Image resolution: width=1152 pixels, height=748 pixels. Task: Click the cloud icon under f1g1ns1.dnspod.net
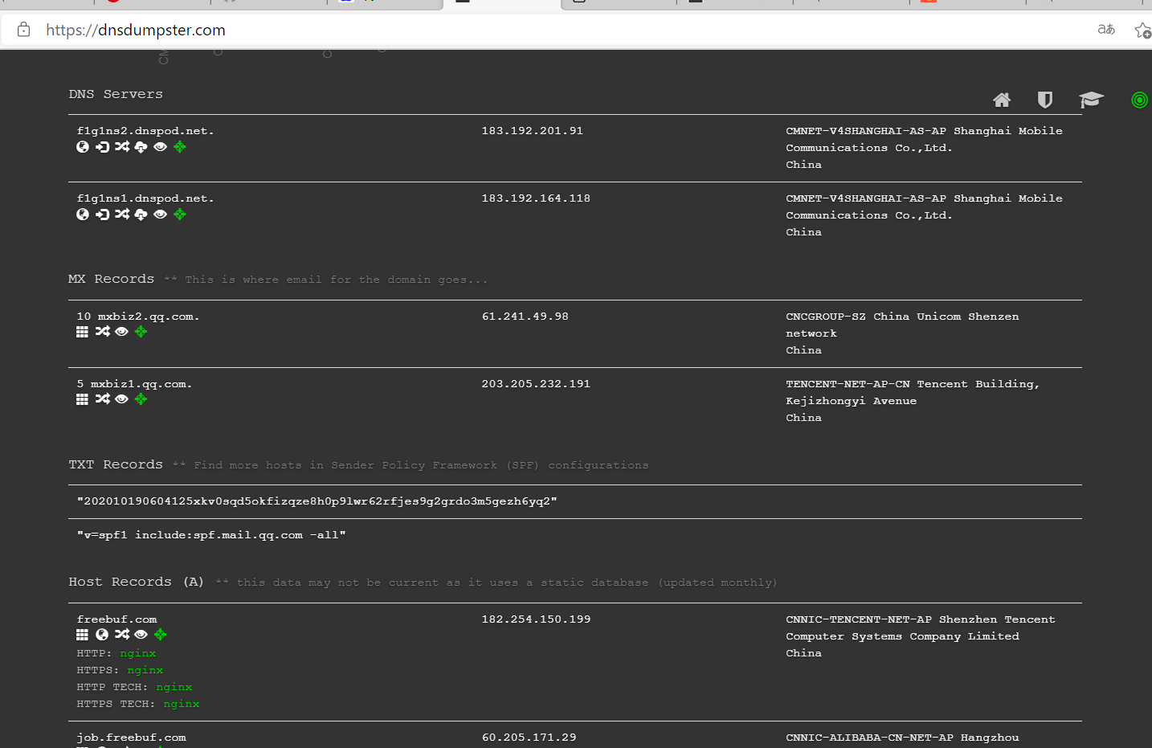pos(141,215)
